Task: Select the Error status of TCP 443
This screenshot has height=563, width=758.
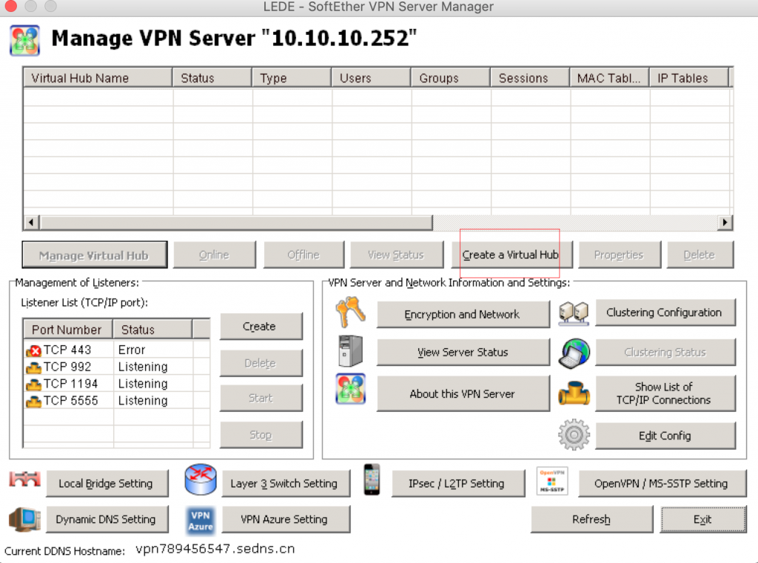Action: (x=132, y=350)
